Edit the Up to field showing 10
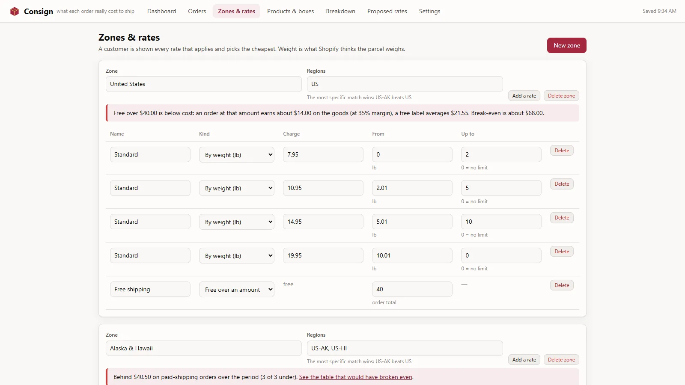This screenshot has width=685, height=385. 501,222
